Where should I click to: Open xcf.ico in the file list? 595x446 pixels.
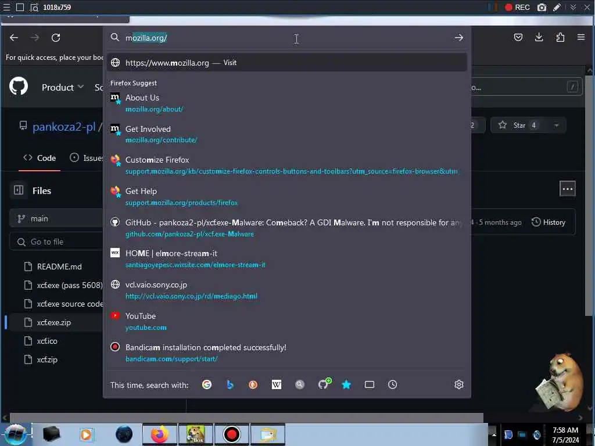point(47,341)
